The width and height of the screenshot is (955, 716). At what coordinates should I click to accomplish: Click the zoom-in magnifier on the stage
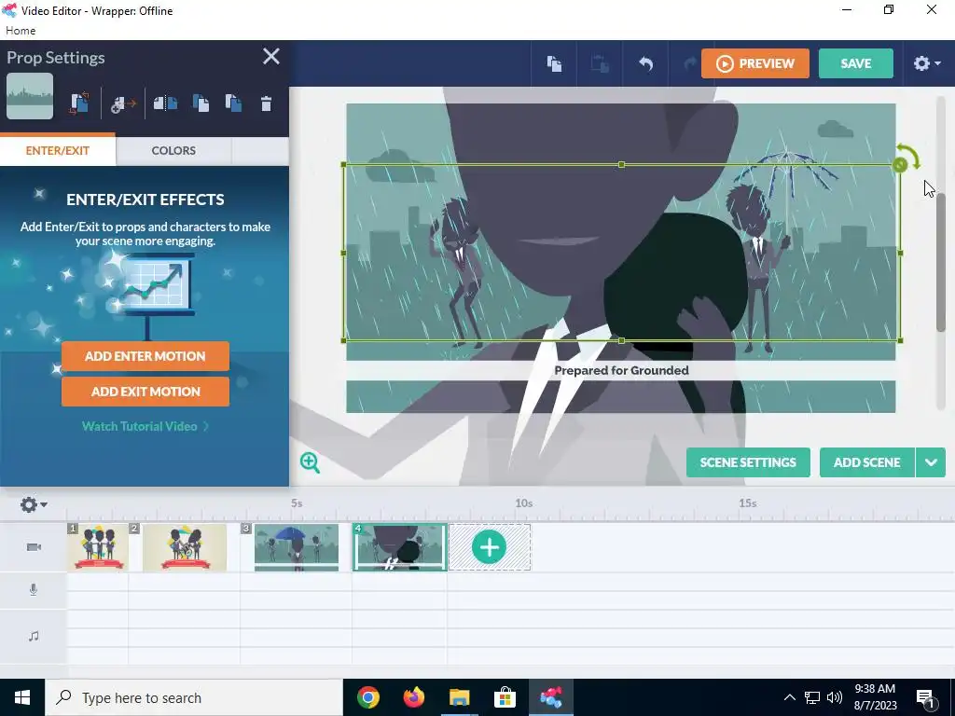[x=310, y=462]
